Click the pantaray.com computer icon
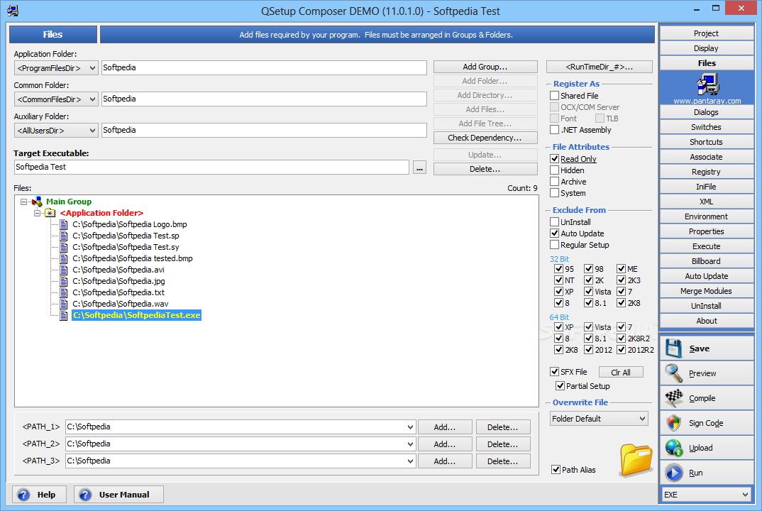762x511 pixels. 707,84
